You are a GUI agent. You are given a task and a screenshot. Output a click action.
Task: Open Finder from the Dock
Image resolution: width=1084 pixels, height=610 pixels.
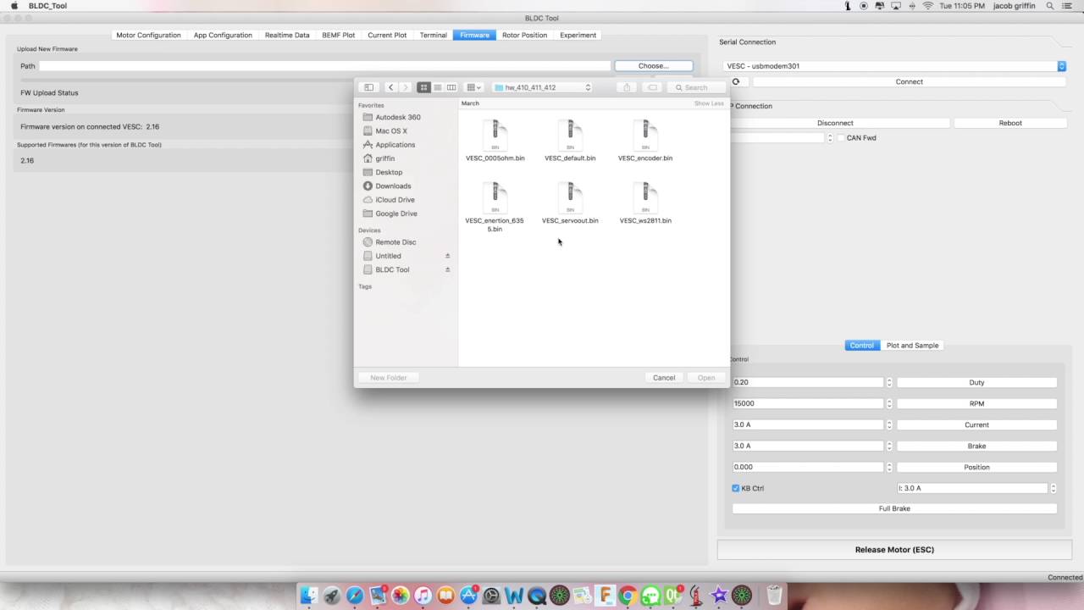click(309, 596)
